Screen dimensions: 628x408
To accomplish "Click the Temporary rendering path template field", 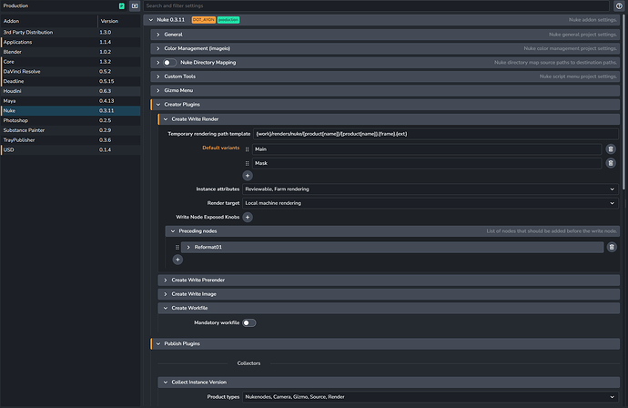I will [x=435, y=134].
